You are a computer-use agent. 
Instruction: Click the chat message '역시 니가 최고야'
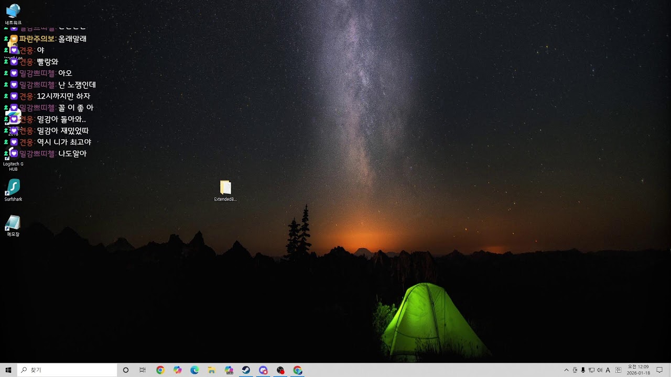coord(64,142)
